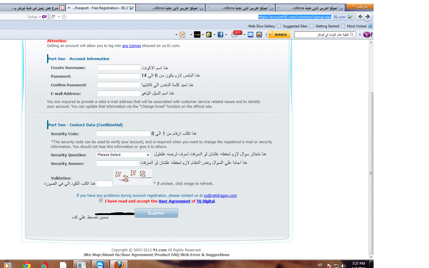Screen dimensions: 429x268
Task: Open the media player taskbar icon
Action: [7, 265]
